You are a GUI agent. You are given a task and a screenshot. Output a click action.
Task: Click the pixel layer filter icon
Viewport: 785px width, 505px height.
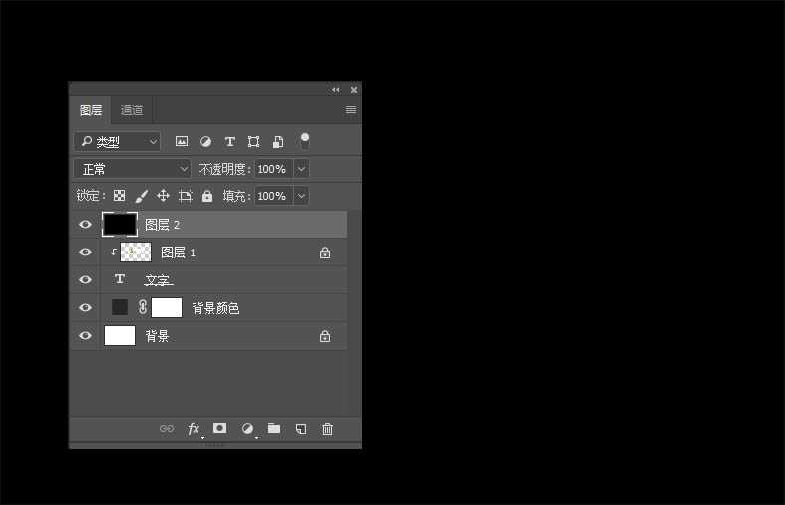pyautogui.click(x=182, y=142)
